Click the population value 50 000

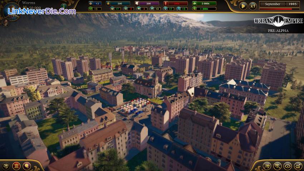click(35, 8)
